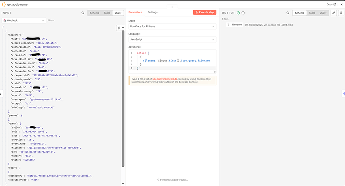Click the "state" value SUCCESS
The height and width of the screenshot is (186, 345).
(29, 160)
